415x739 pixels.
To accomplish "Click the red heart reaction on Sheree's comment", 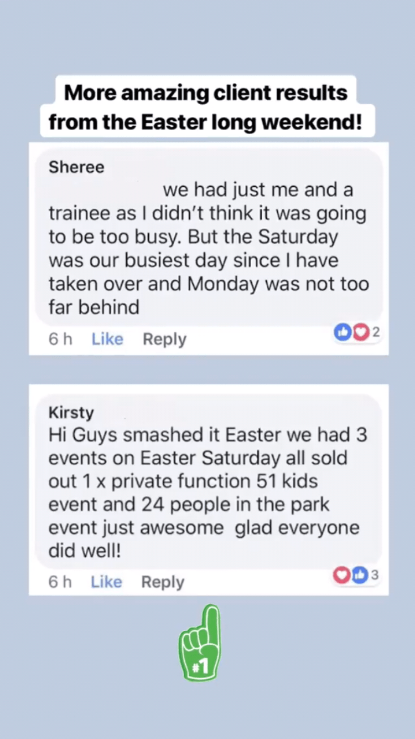I will click(361, 332).
